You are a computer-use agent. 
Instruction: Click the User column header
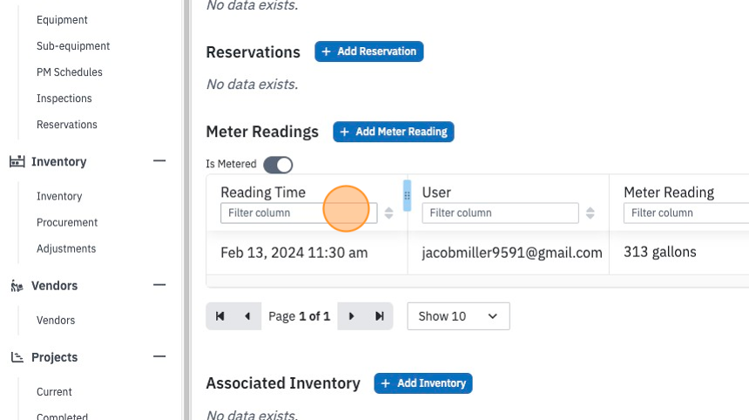[436, 193]
